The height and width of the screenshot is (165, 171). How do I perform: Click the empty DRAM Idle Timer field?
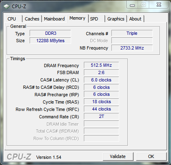[102, 124]
